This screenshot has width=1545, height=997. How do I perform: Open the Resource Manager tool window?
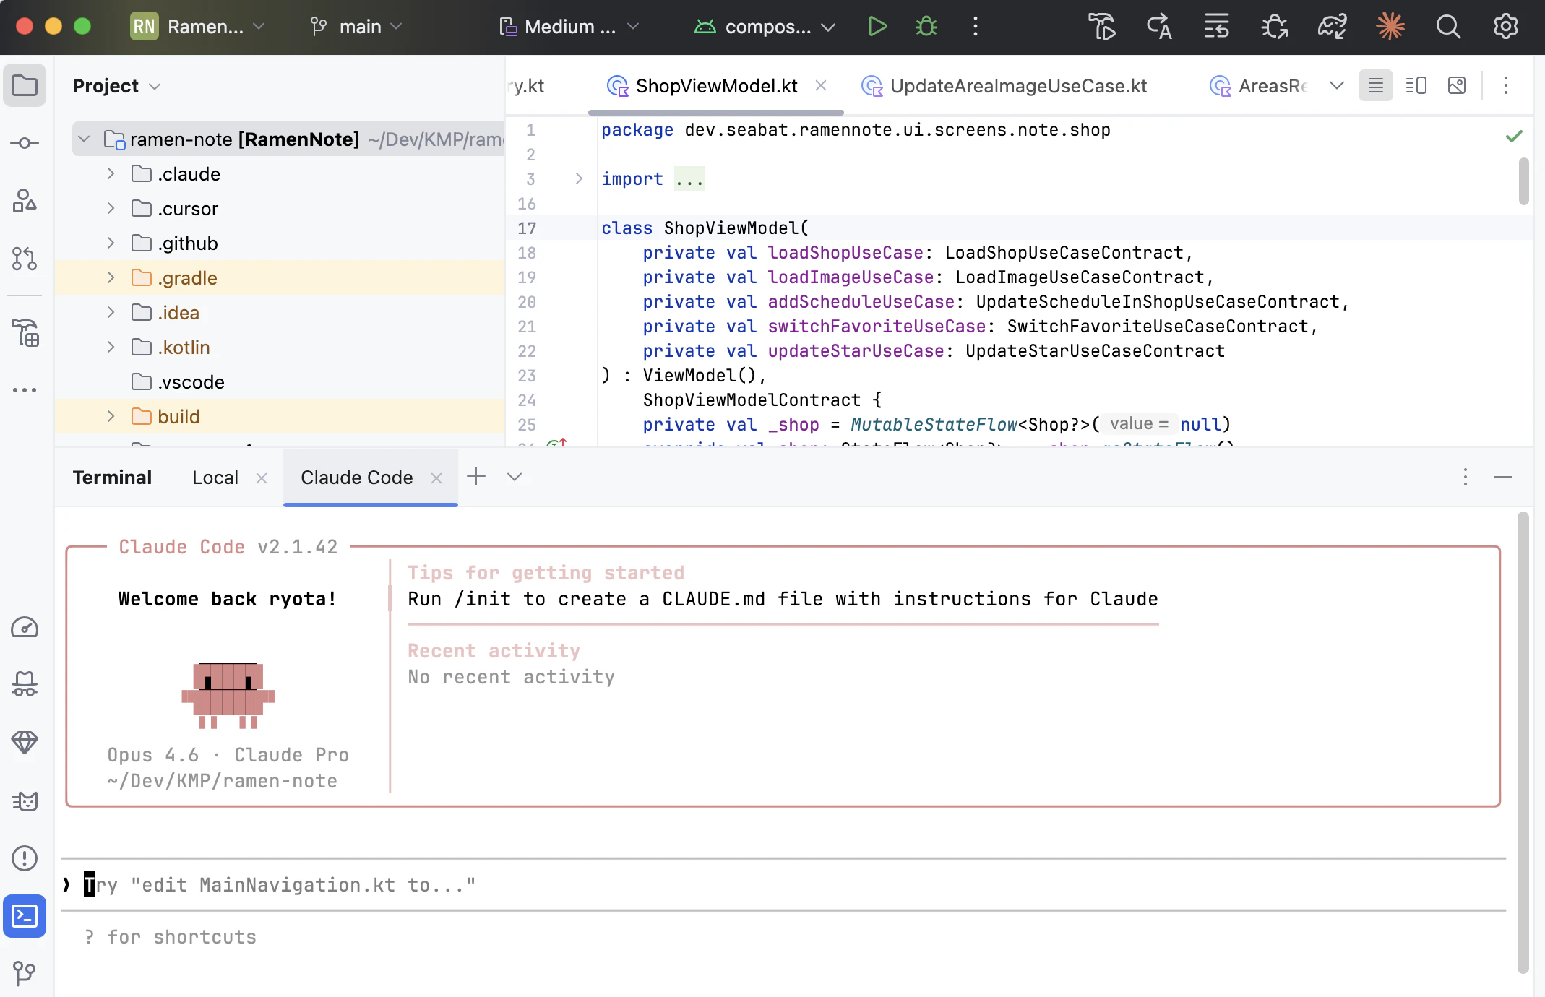[x=25, y=333]
